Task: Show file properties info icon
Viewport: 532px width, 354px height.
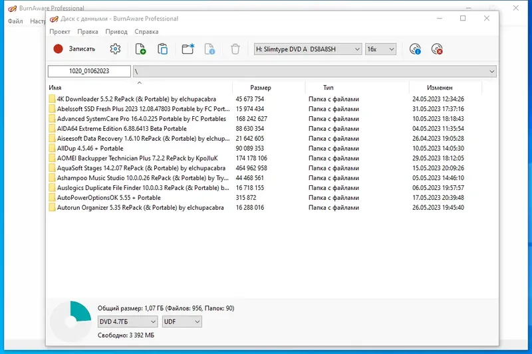Action: tap(209, 49)
